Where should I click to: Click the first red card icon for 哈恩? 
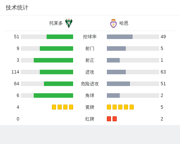tap(109, 119)
